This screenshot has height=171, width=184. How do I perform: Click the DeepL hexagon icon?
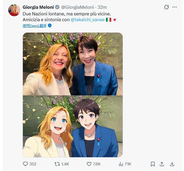50,26
